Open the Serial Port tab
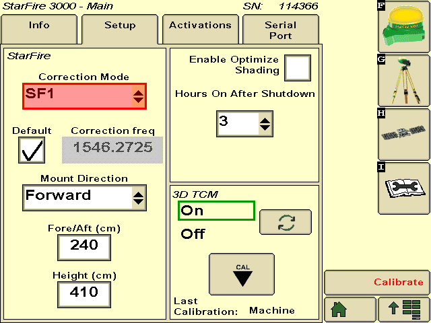 281,29
